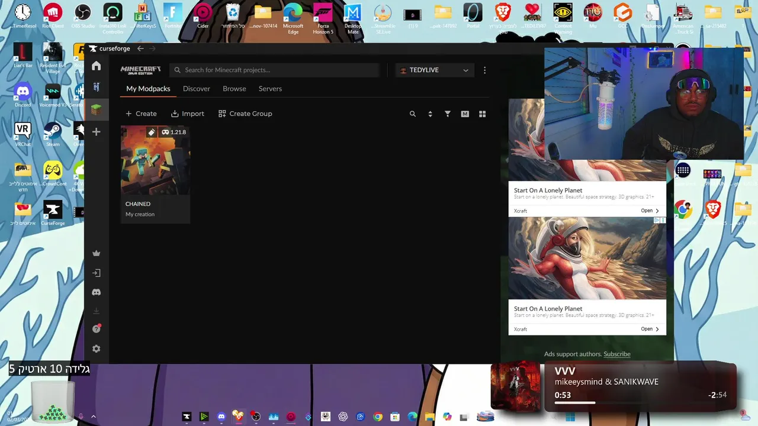This screenshot has height=426, width=758.
Task: Click the search magnifier icon above modpack grid
Action: (413, 114)
